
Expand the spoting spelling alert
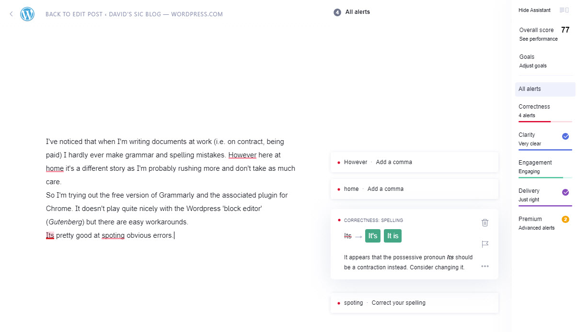(415, 303)
